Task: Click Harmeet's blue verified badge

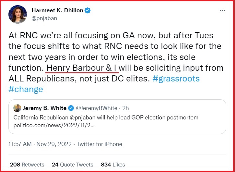Action: click(88, 10)
